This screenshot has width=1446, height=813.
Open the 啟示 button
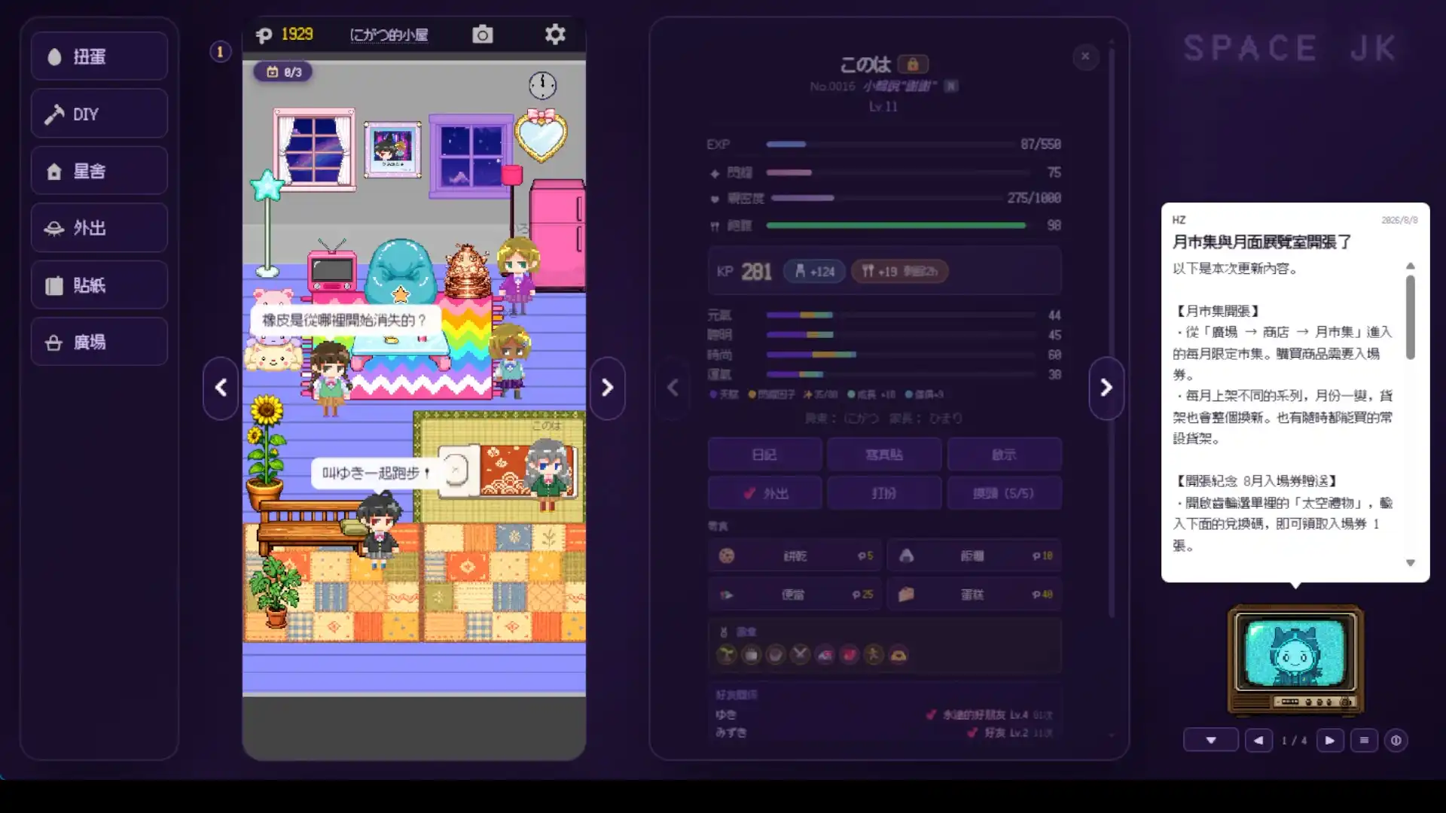click(1004, 455)
